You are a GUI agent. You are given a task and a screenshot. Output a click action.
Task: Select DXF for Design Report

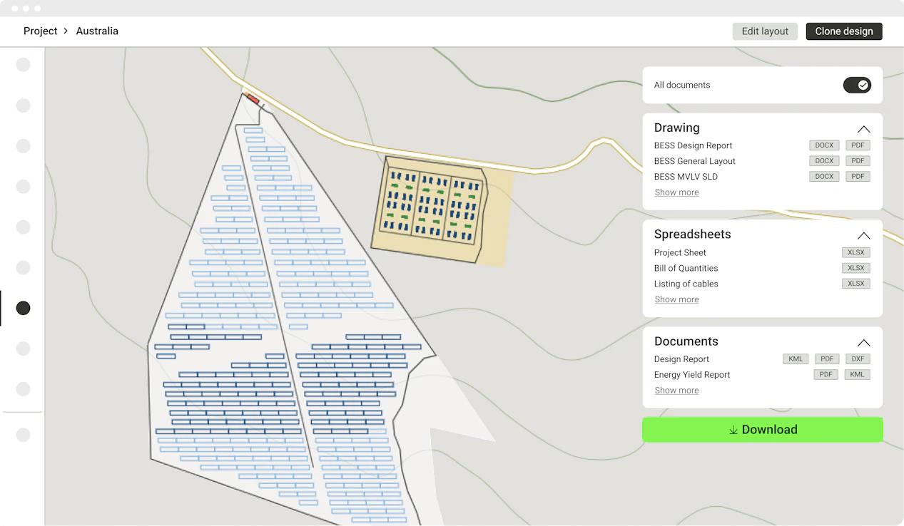click(858, 359)
